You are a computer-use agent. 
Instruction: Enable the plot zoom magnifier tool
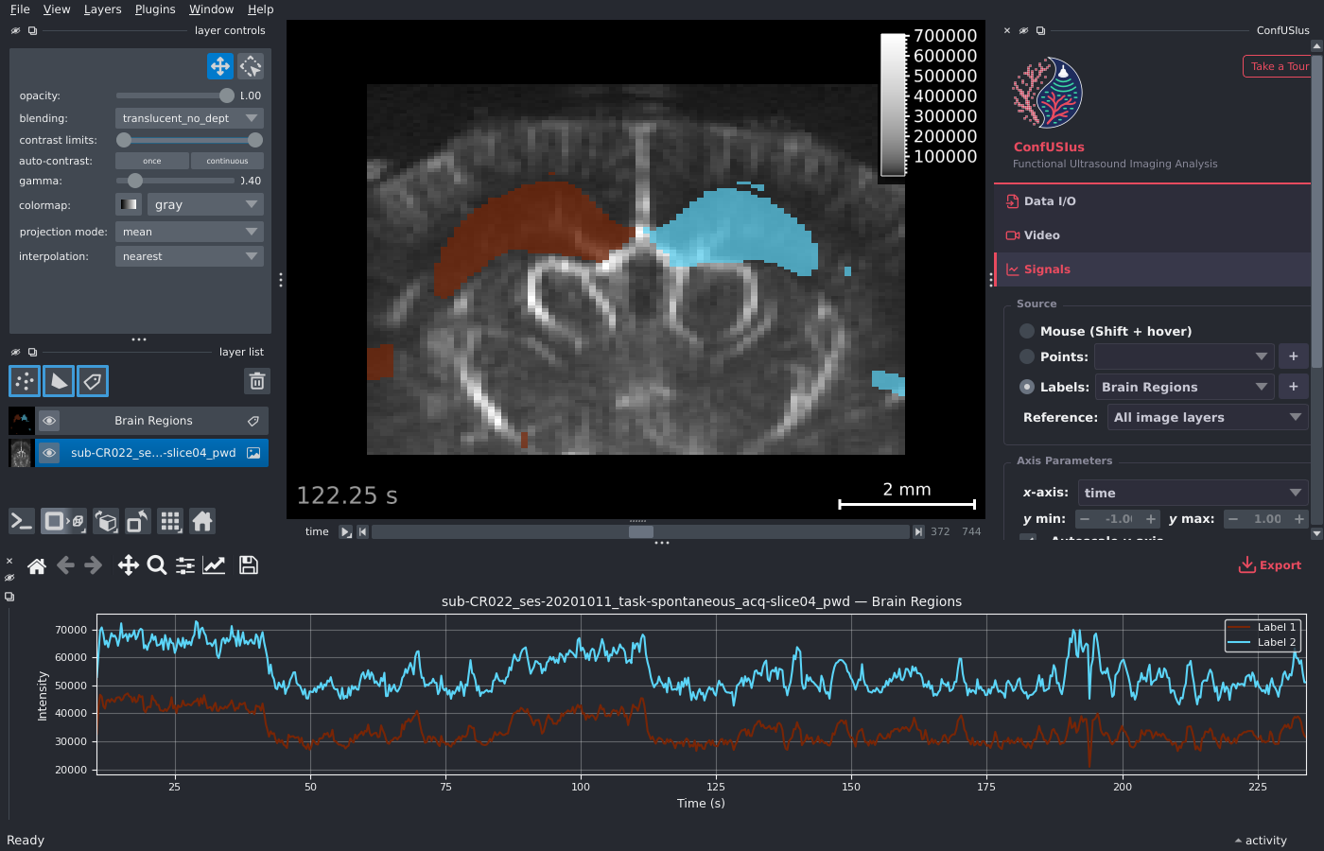(x=157, y=565)
